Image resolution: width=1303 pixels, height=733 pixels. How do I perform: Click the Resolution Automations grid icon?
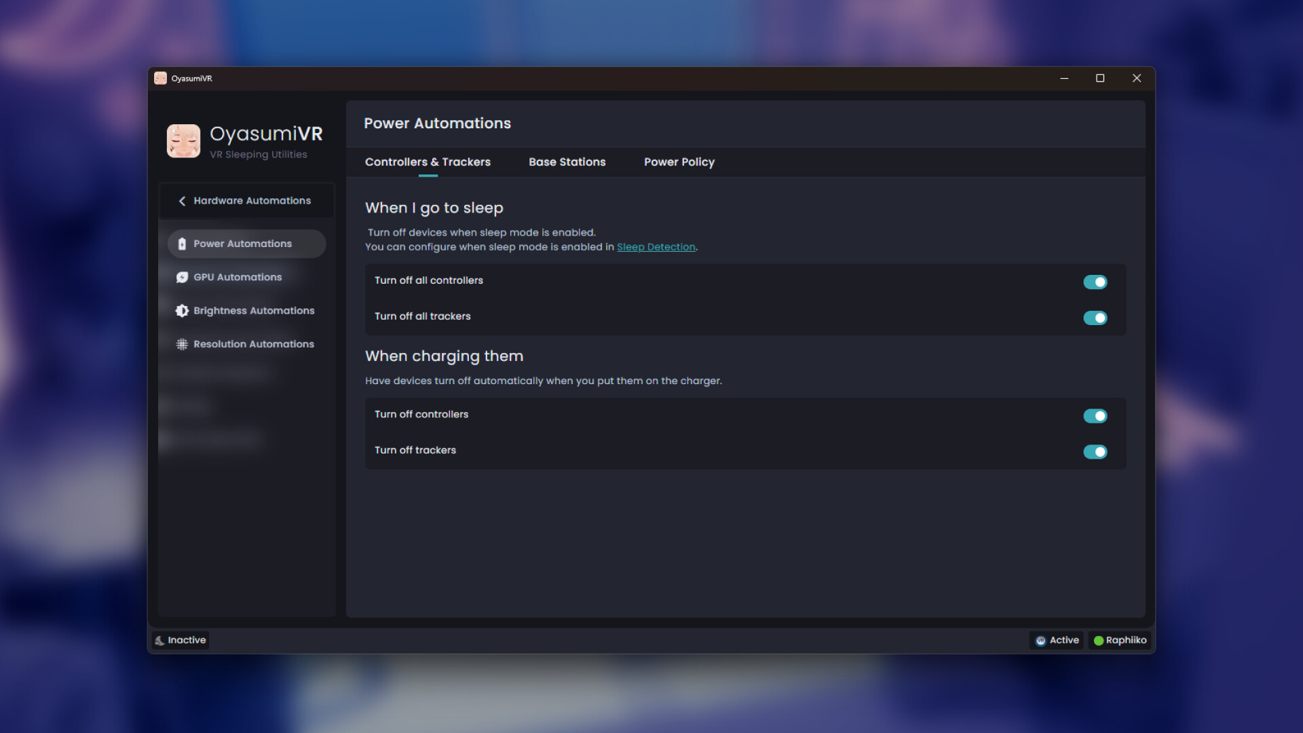tap(181, 344)
